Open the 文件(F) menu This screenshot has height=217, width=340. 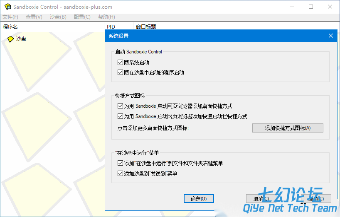(x=10, y=17)
